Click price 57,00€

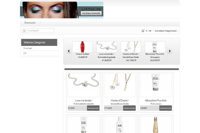(71, 108)
